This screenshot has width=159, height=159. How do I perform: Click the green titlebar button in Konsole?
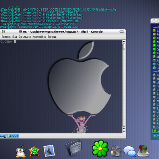pyautogui.click(x=4, y=31)
